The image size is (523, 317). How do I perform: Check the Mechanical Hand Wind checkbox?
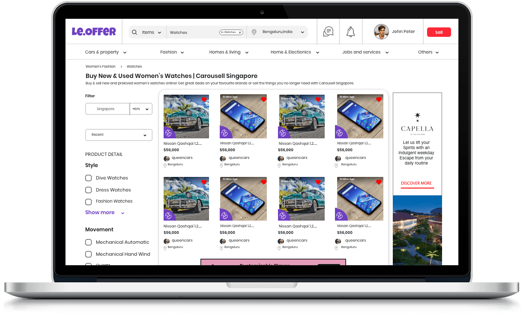point(88,254)
